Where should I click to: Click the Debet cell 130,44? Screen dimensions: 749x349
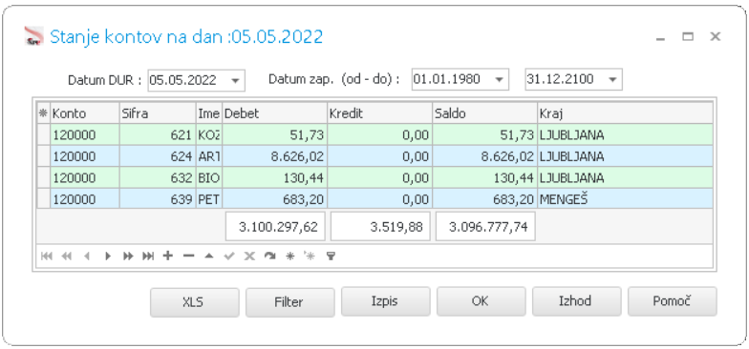coord(275,177)
